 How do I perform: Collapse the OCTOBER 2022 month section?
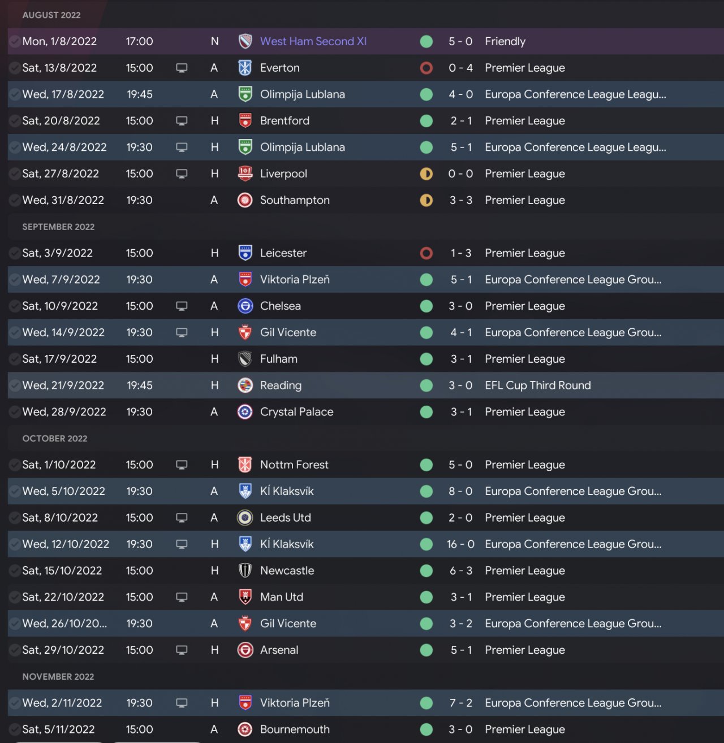(55, 438)
